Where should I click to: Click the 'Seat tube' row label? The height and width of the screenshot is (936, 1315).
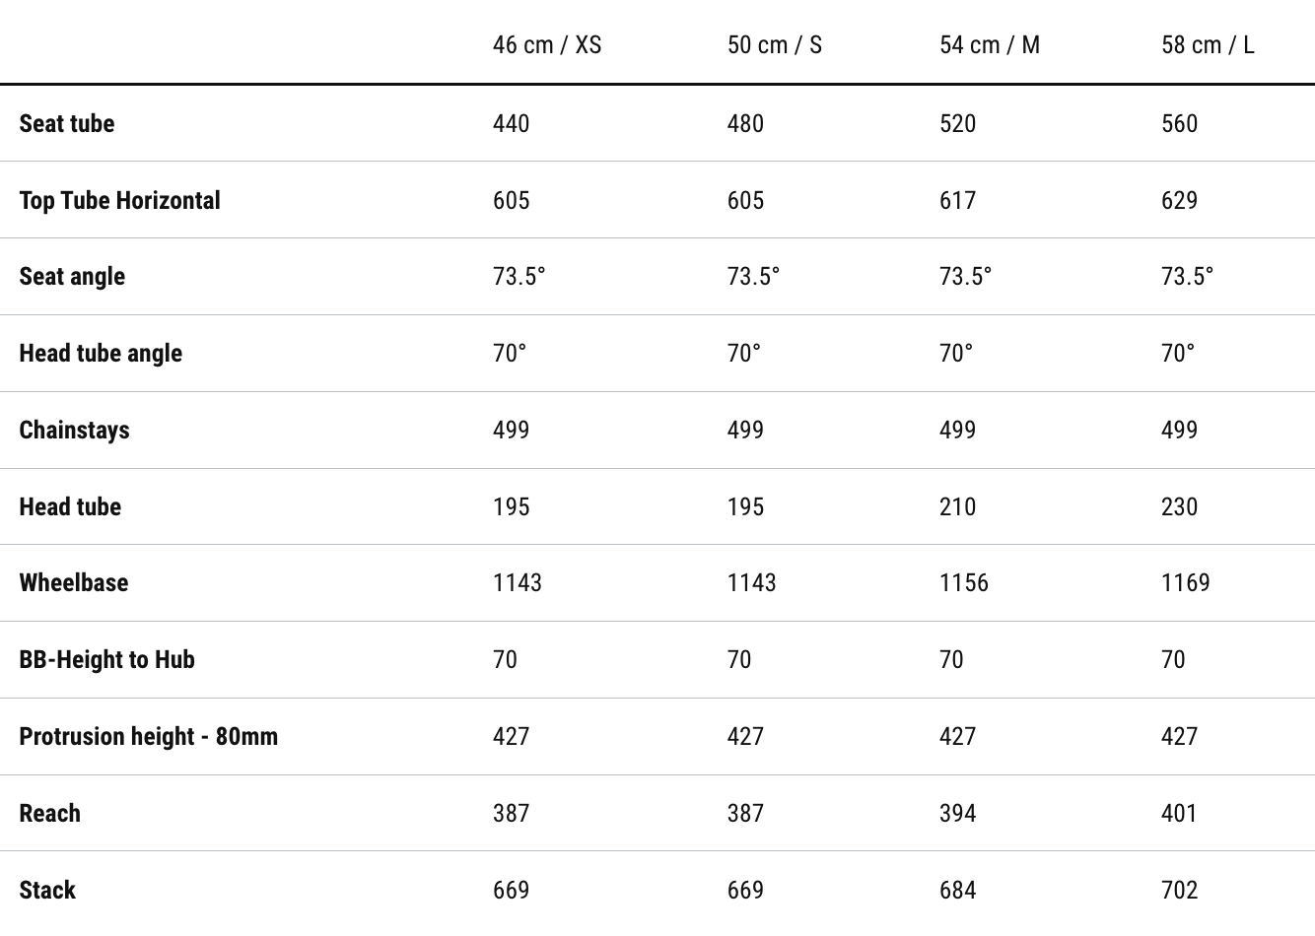[67, 123]
